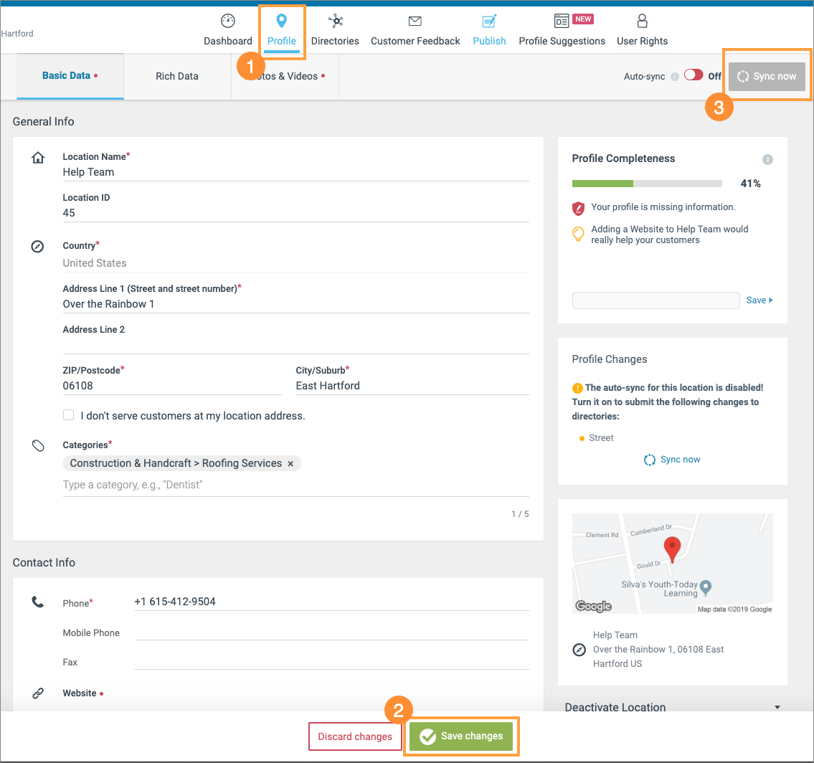The image size is (814, 763).
Task: Click Sync now link in Profile Changes
Action: point(673,460)
